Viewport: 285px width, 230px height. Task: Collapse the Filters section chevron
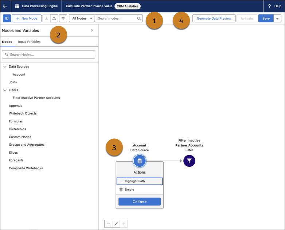(x=5, y=90)
